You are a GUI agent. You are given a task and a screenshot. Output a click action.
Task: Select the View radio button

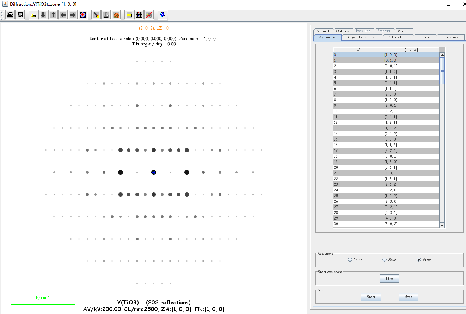pyautogui.click(x=419, y=260)
